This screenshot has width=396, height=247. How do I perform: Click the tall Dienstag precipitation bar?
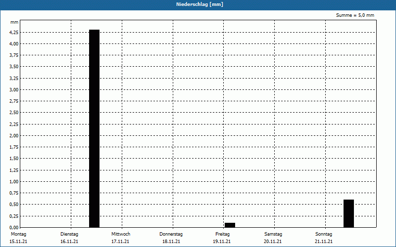(94, 128)
